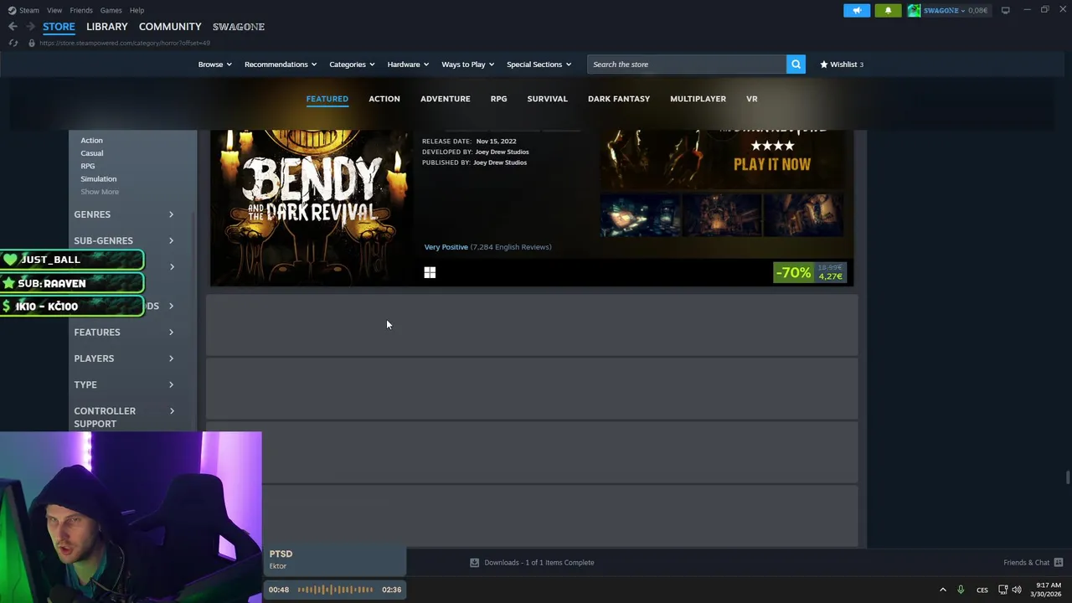Select the VR category tab

[752, 99]
